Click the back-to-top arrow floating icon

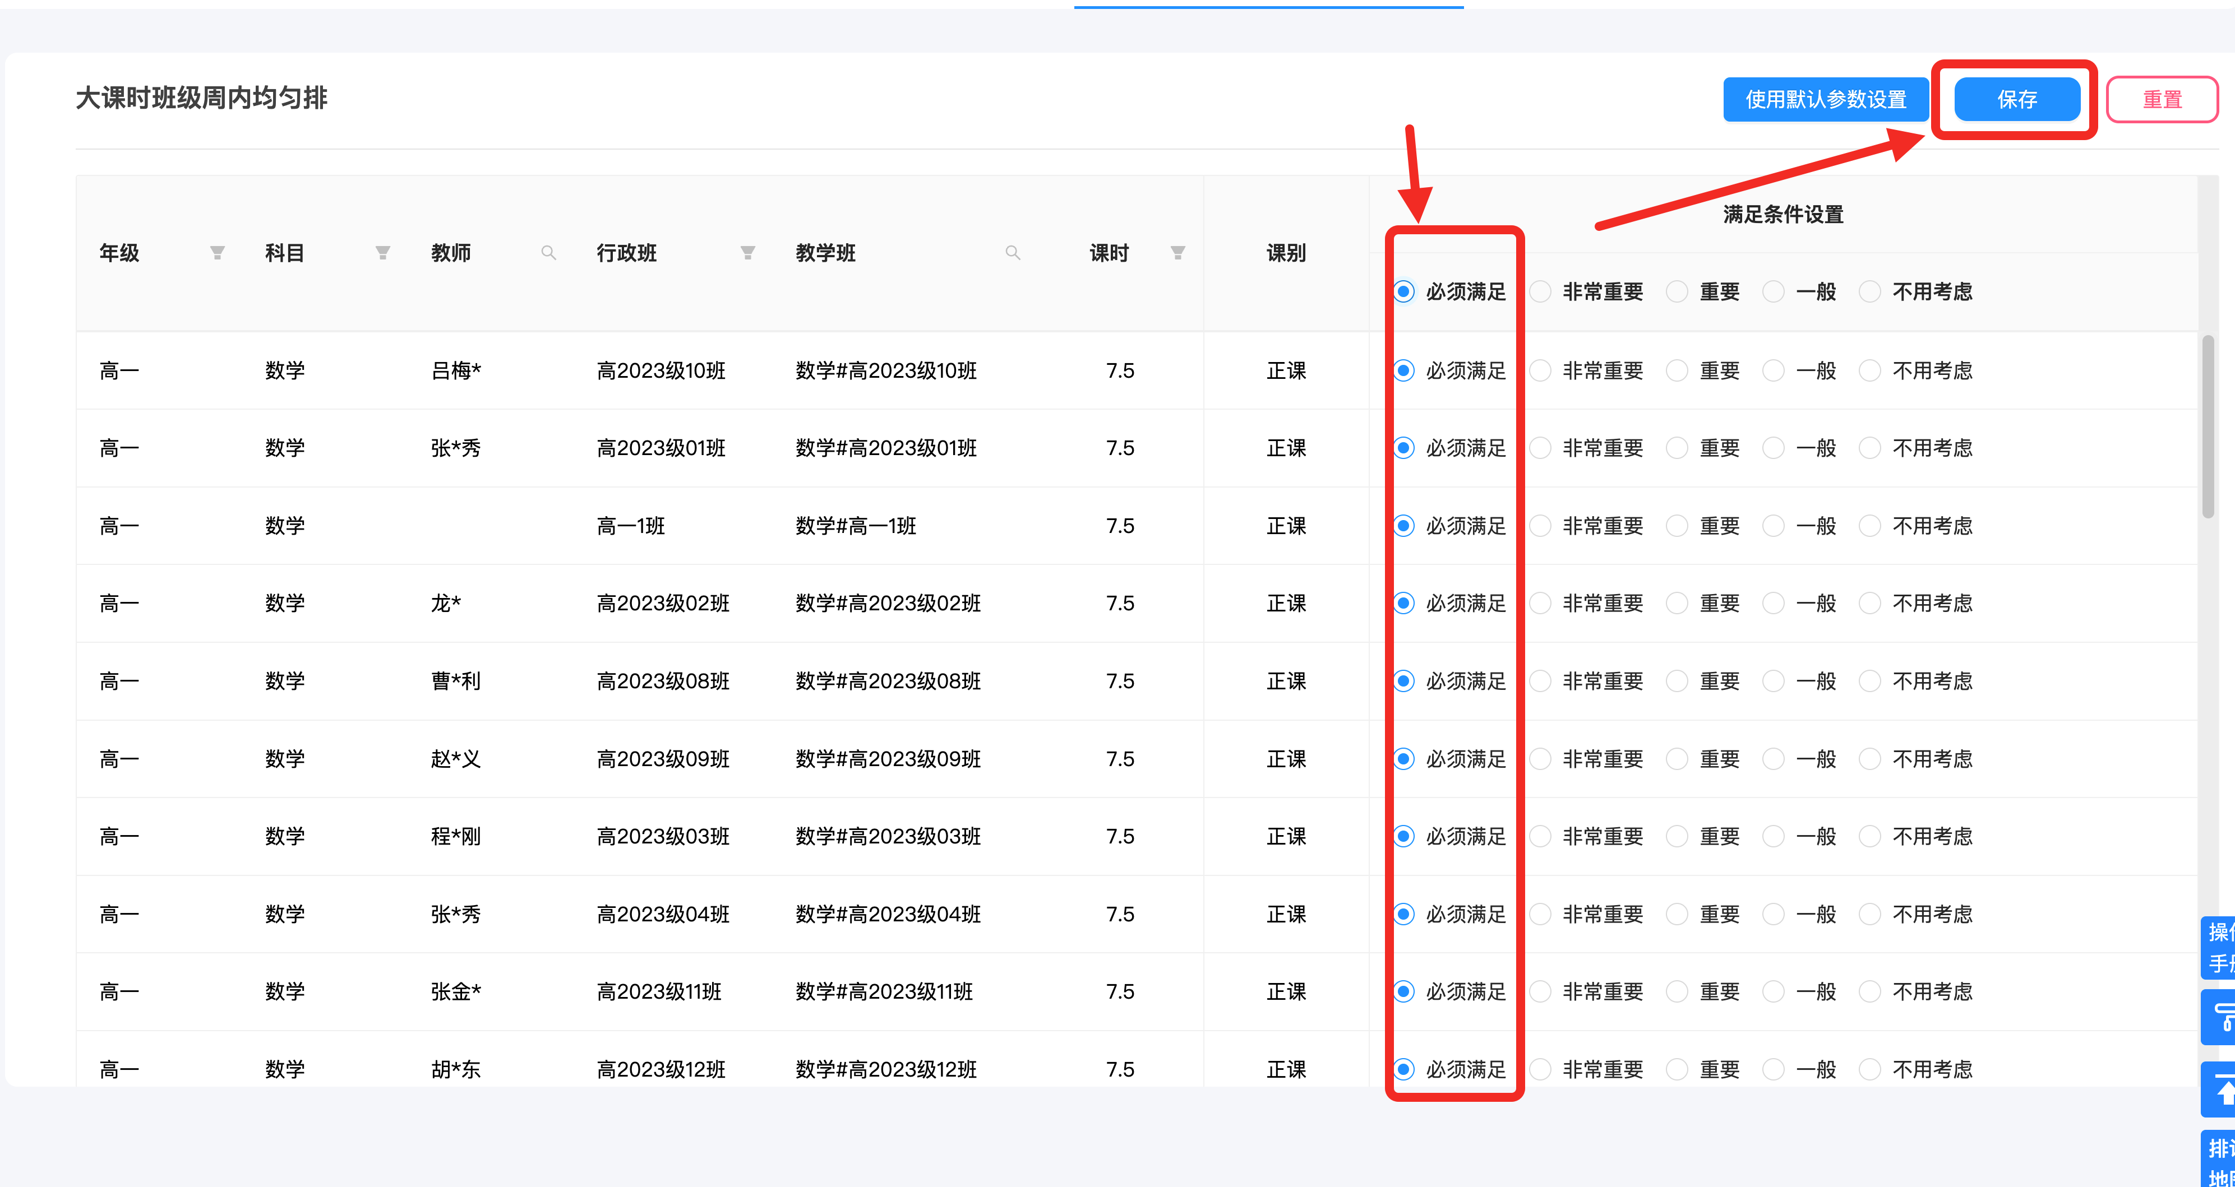[2219, 1089]
